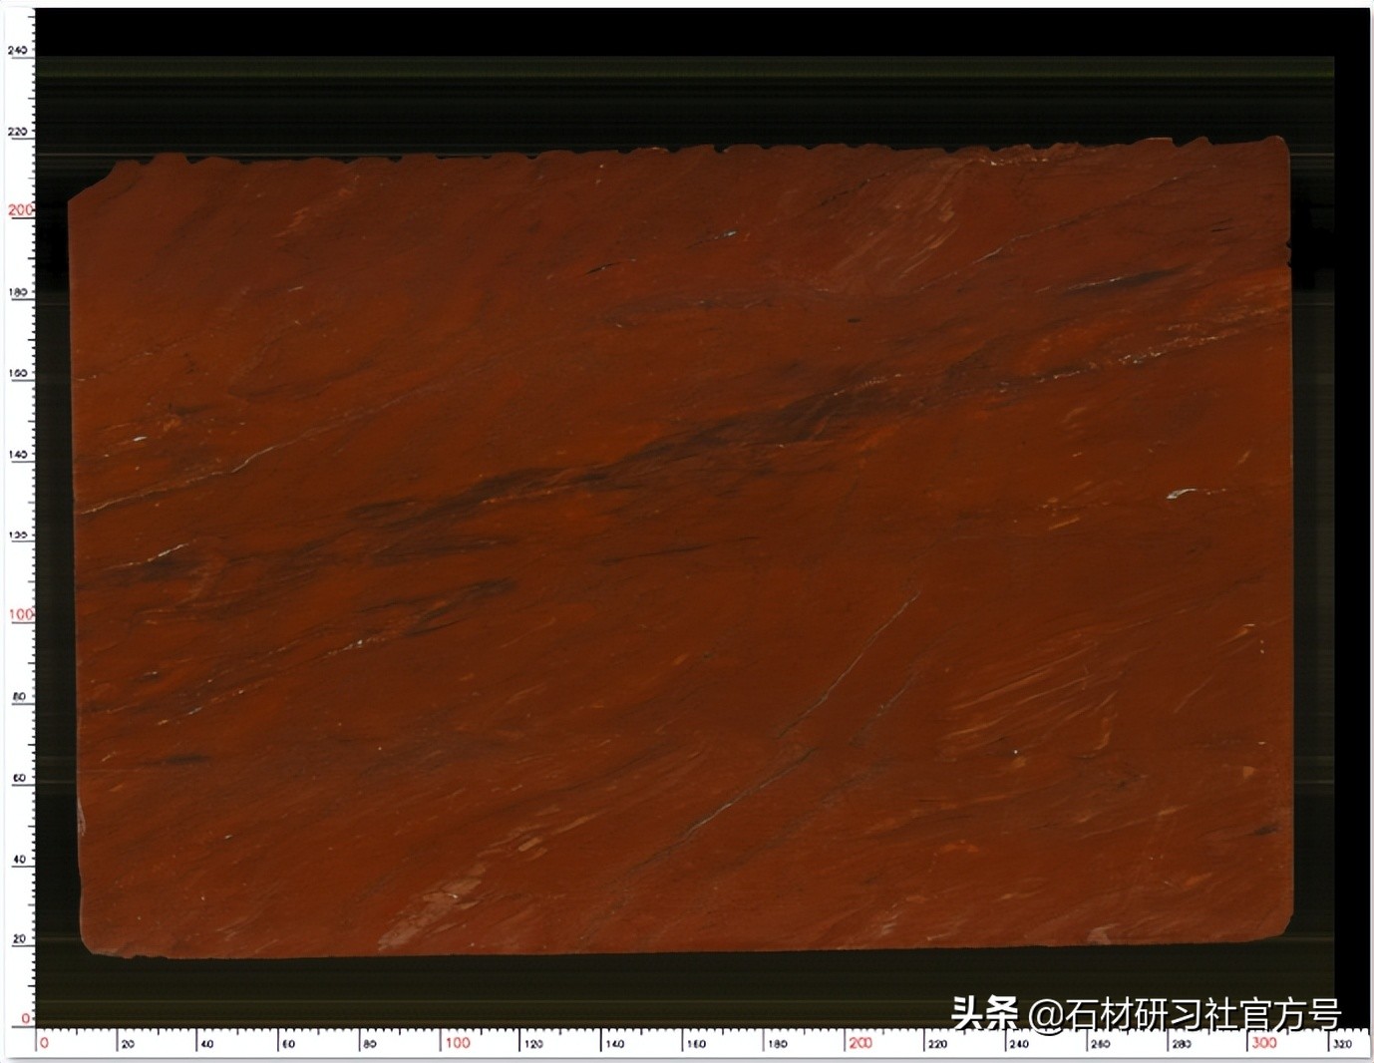Viewport: 1374px width, 1063px height.
Task: Select the 60 mark on the bottom ruler
Action: click(x=288, y=1044)
